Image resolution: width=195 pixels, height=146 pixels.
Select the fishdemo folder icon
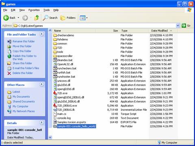point(55,39)
